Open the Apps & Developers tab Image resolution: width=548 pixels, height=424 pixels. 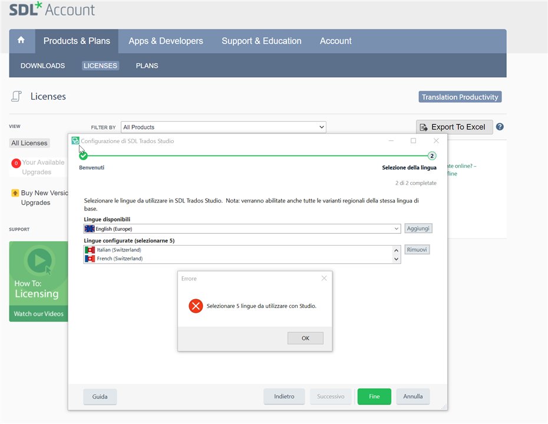tap(166, 41)
